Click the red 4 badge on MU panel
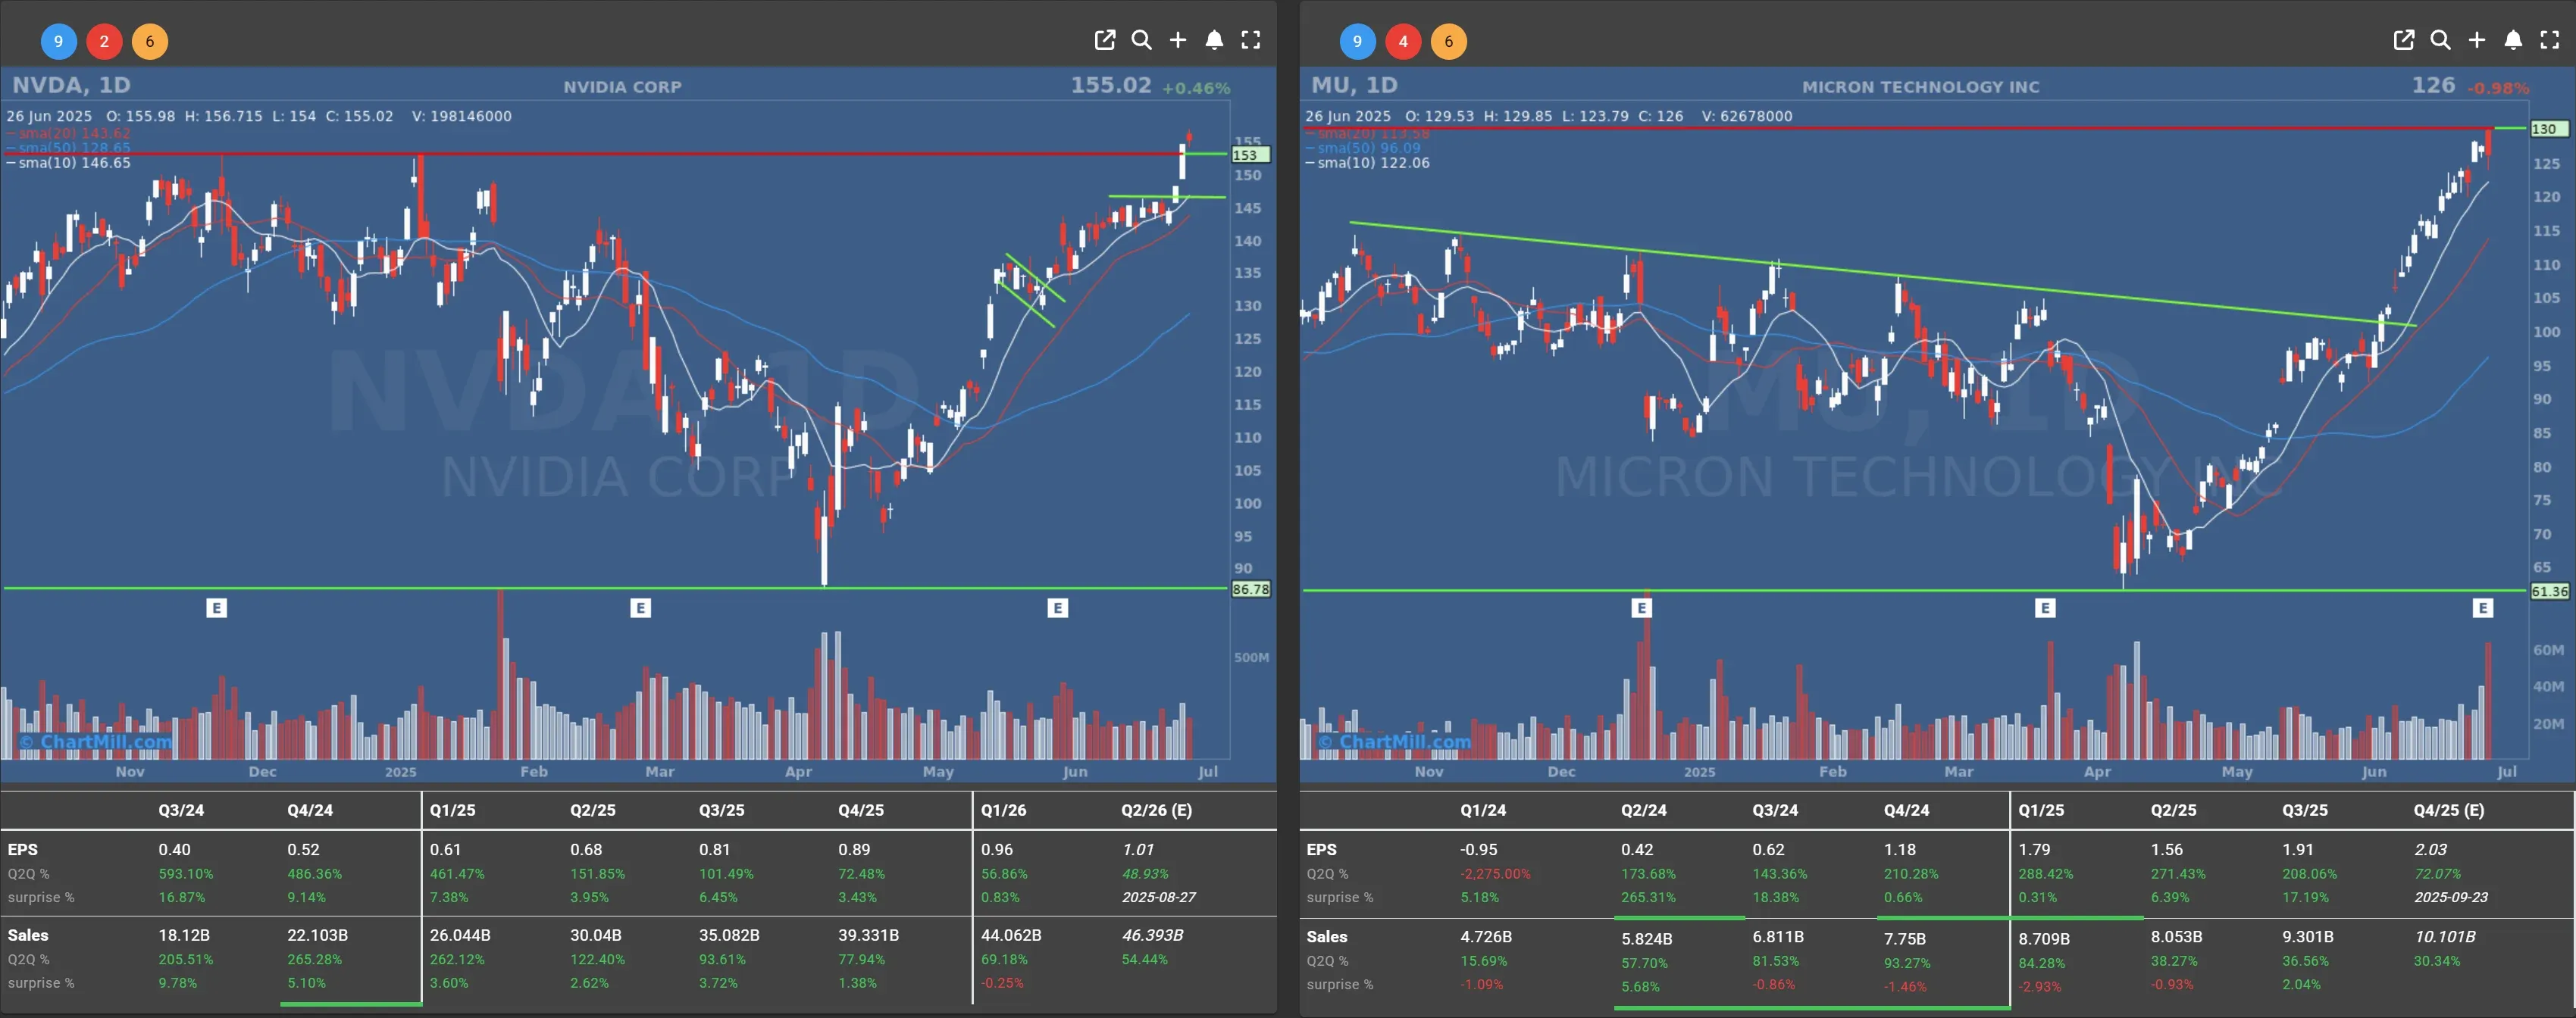 coord(1403,41)
